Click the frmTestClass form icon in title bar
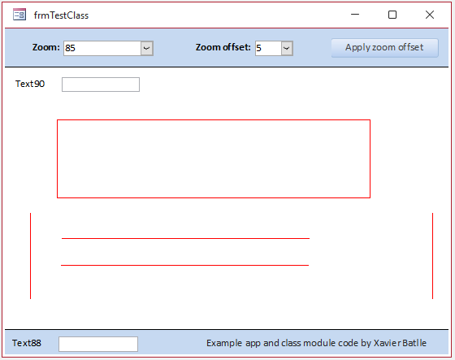 pos(19,15)
